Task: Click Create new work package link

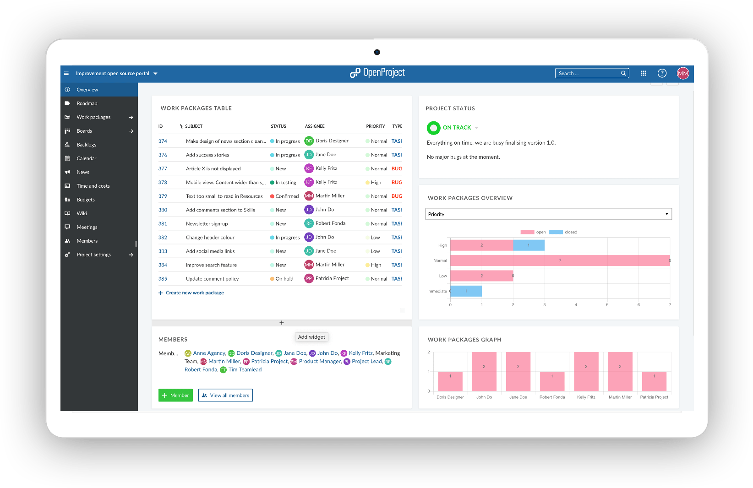Action: (x=195, y=293)
